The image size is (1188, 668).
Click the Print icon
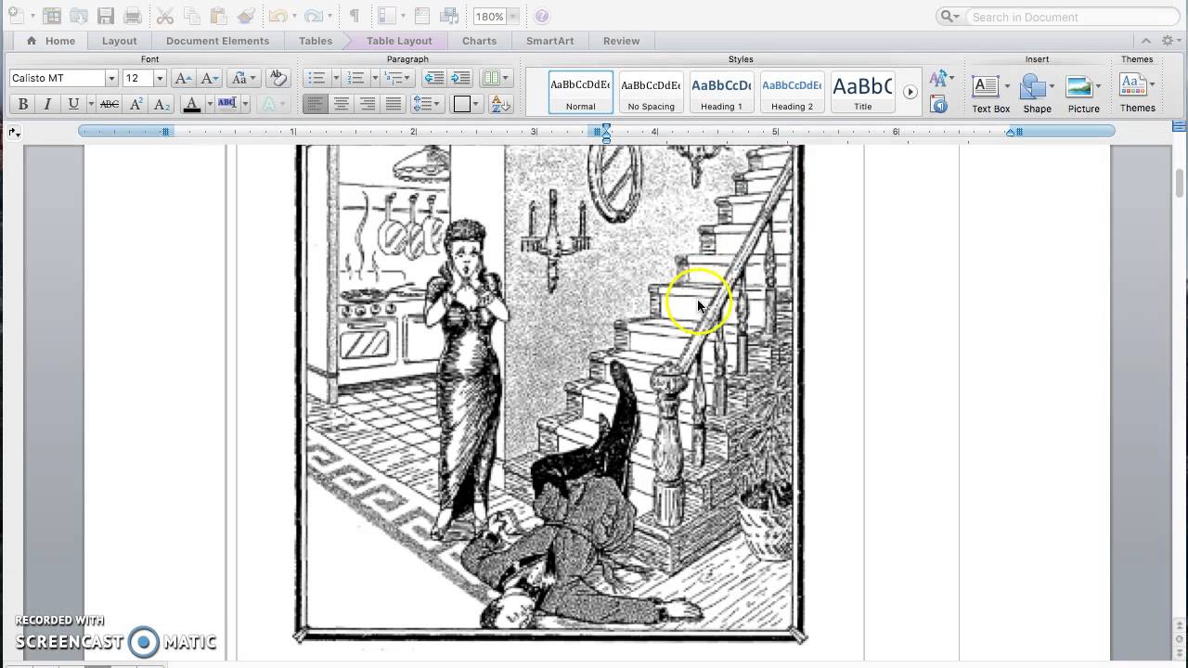[x=133, y=16]
